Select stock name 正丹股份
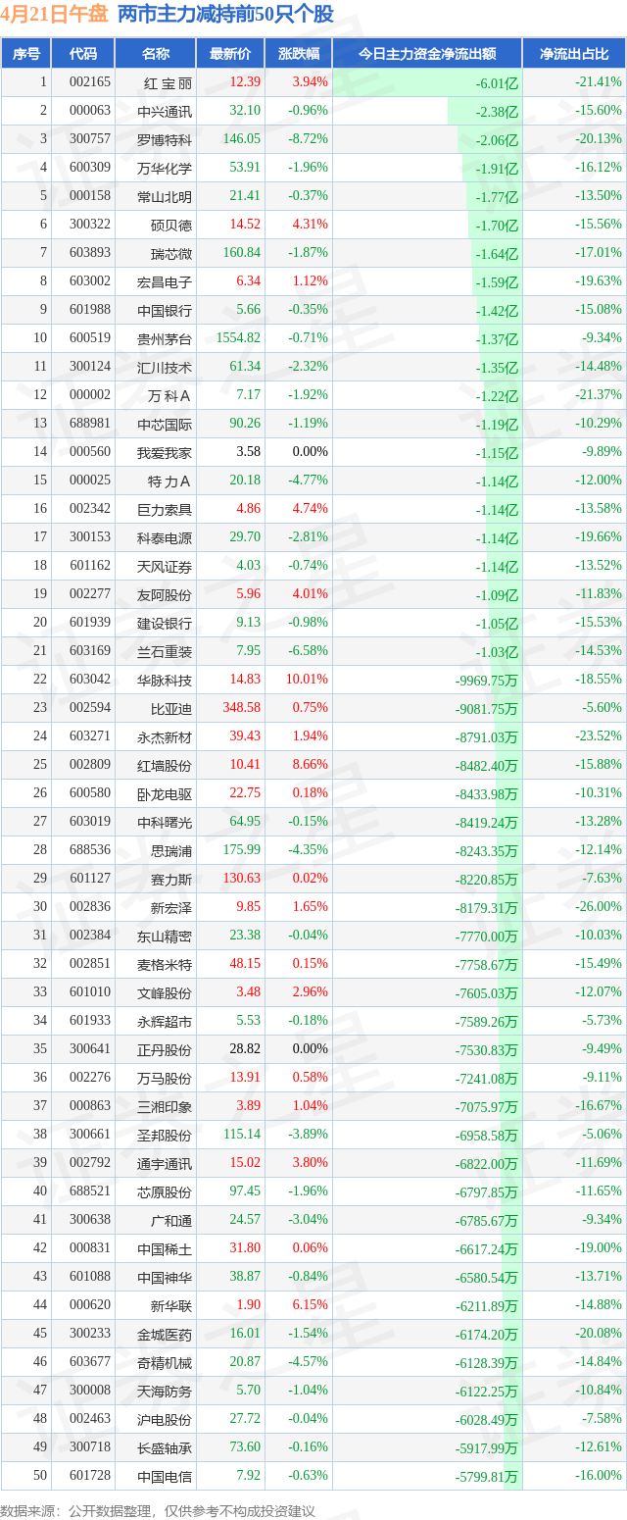Screen dimensions: 627x1520 [165, 1049]
